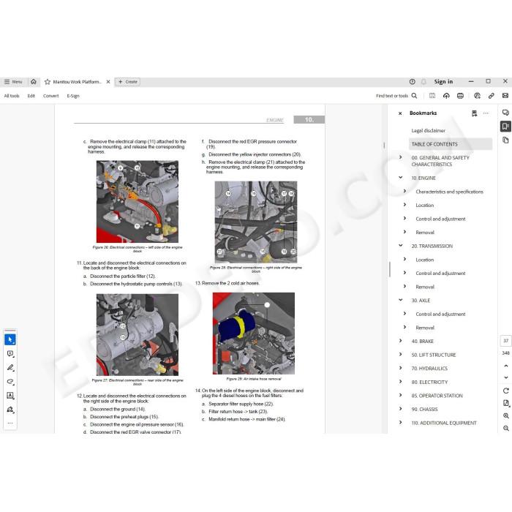Click the home icon

coord(34,82)
